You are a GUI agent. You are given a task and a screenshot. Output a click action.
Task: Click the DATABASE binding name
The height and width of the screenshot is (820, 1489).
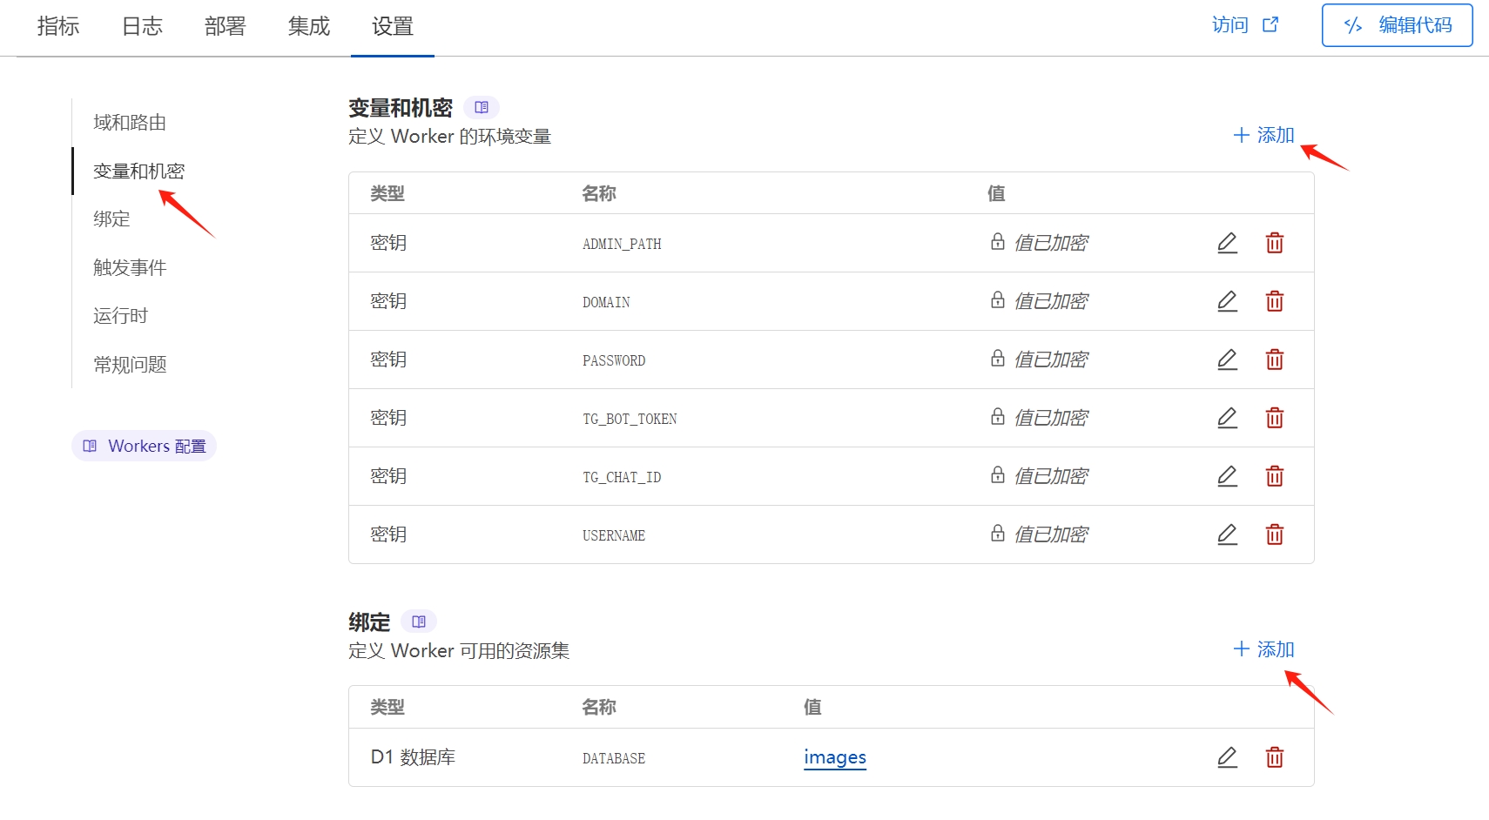(x=614, y=759)
